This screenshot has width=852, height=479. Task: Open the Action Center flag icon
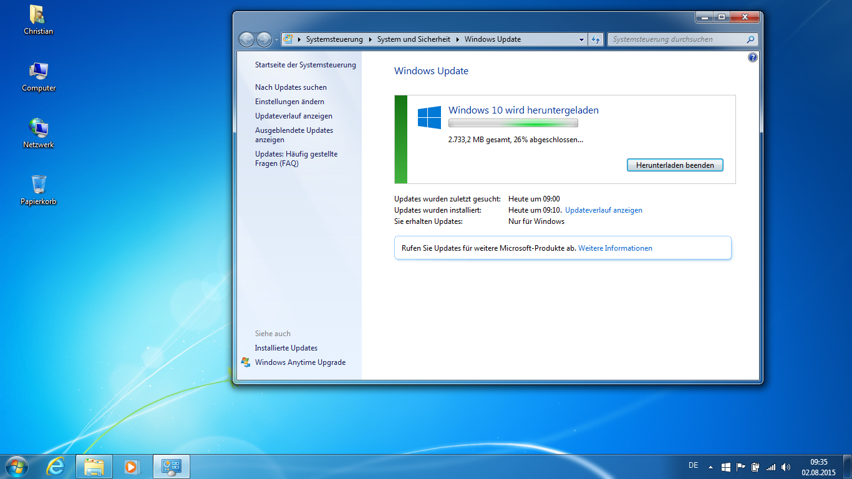(x=741, y=467)
